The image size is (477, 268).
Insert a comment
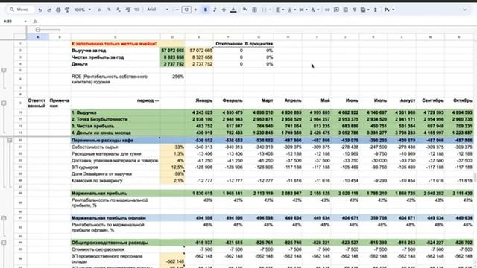(336, 10)
